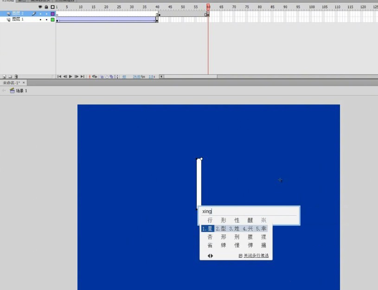Viewport: 378px width, 290px height.
Task: Choose candidate 1. 星
Action: coord(208,228)
